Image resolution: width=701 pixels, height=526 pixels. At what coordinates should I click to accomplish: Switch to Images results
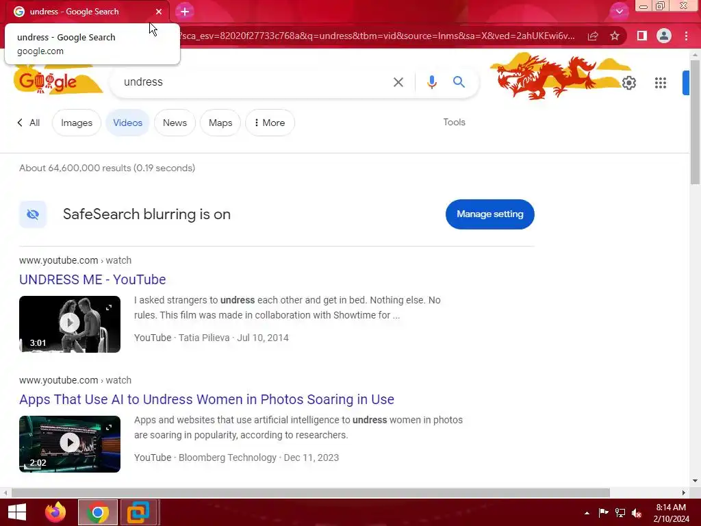[77, 123]
